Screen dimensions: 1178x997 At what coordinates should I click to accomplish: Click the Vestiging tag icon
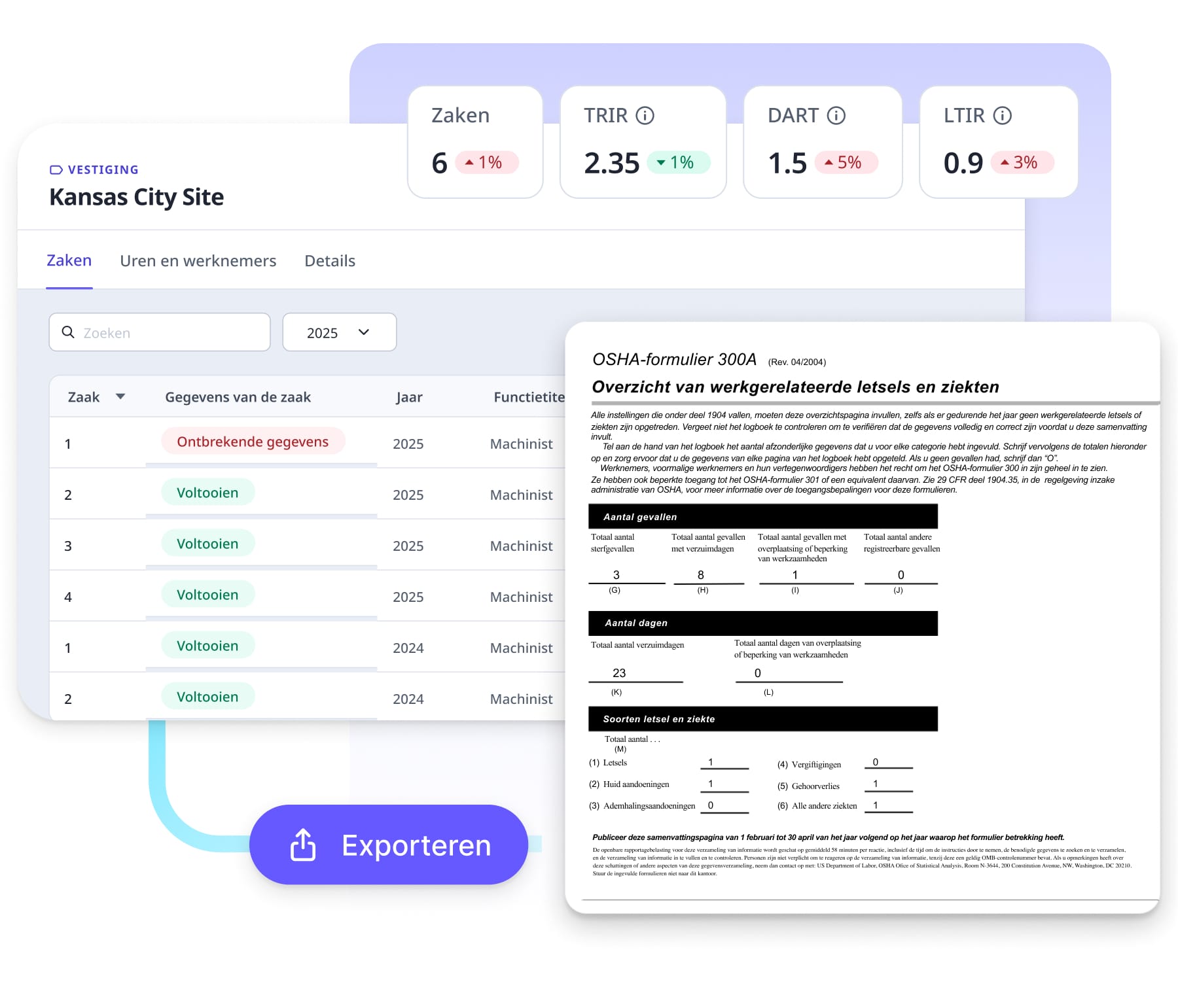(x=56, y=170)
